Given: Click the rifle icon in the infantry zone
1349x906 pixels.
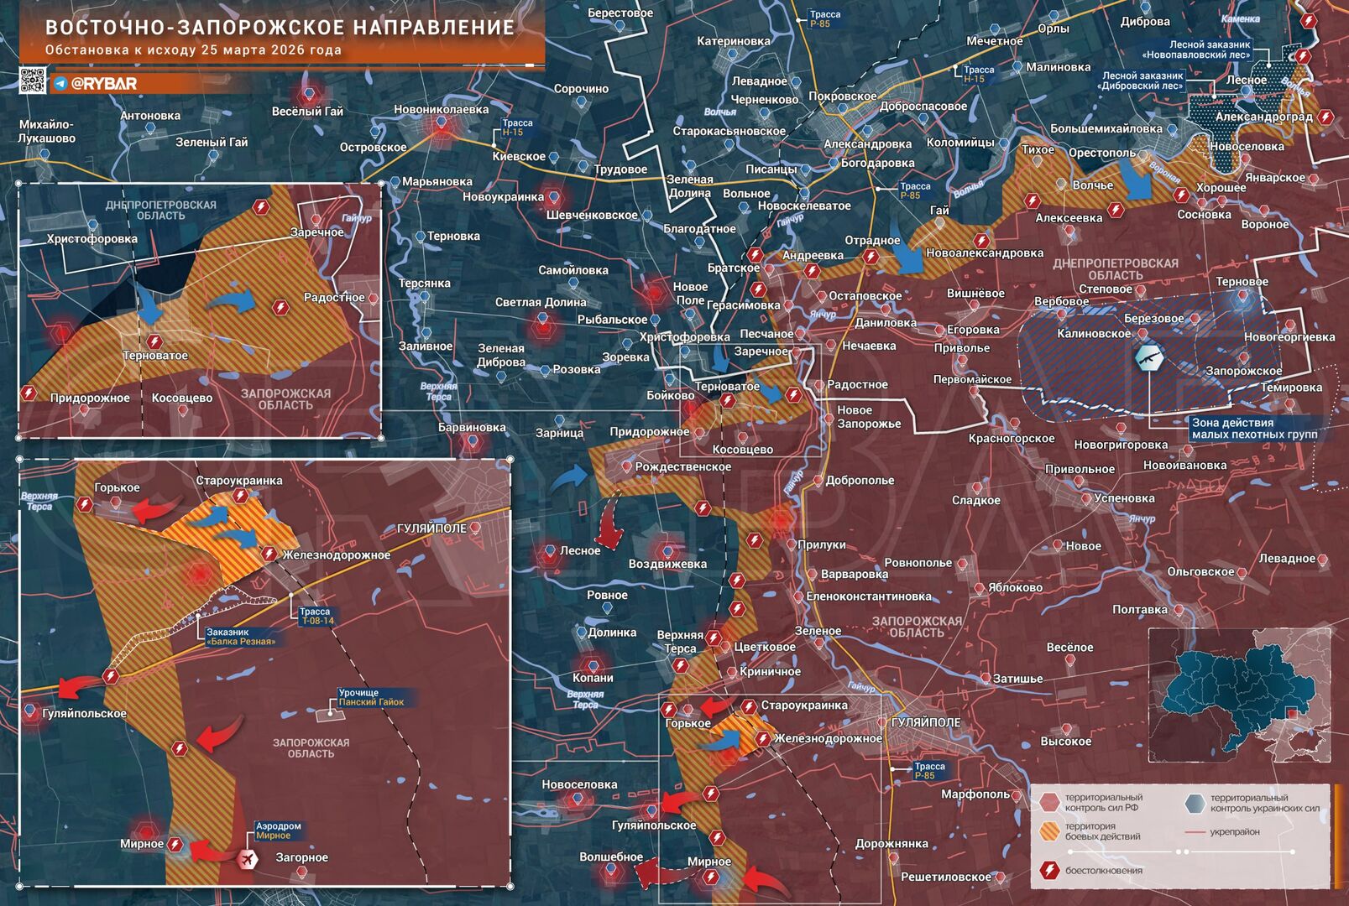Looking at the screenshot, I should 1148,358.
